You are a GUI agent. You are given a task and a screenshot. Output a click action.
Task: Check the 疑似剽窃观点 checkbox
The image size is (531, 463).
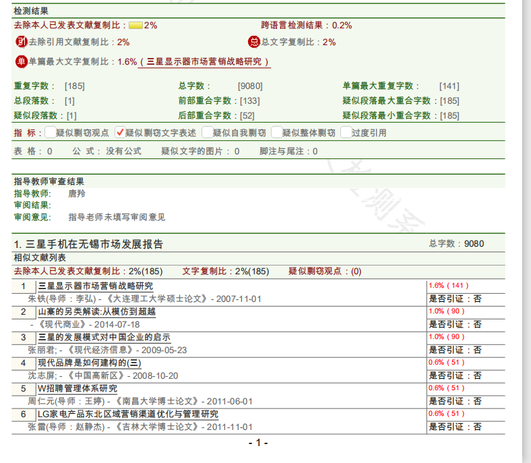pyautogui.click(x=50, y=133)
